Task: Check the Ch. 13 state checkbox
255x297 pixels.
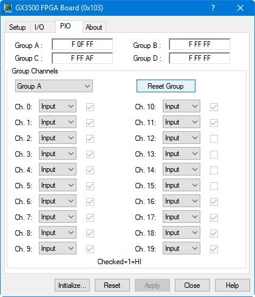Action: pyautogui.click(x=214, y=154)
